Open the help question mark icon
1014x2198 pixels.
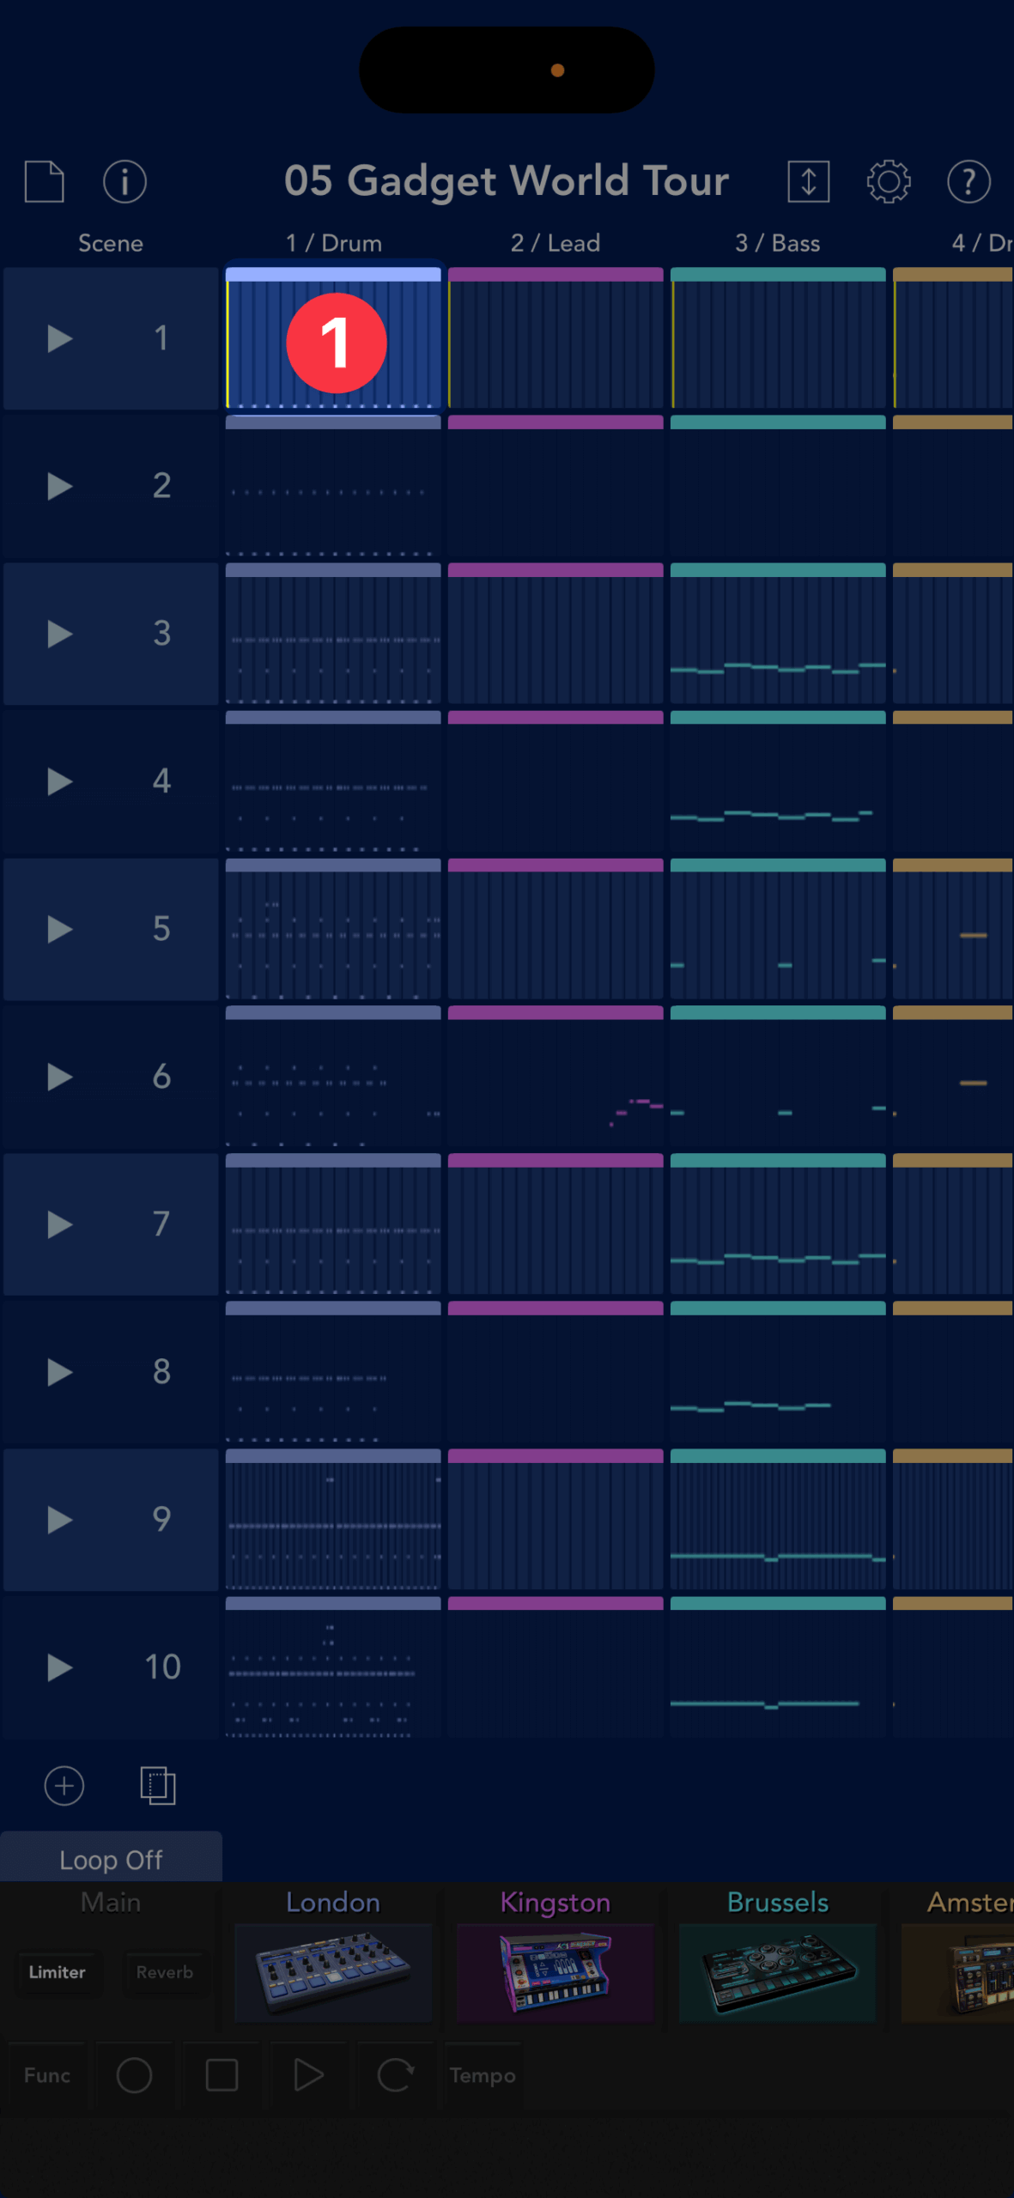[x=968, y=181]
